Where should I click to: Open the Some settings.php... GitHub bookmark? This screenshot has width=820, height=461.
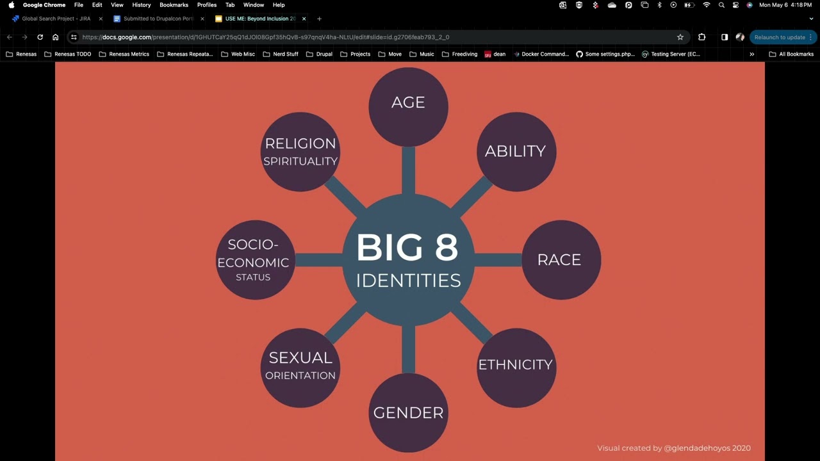pos(605,54)
